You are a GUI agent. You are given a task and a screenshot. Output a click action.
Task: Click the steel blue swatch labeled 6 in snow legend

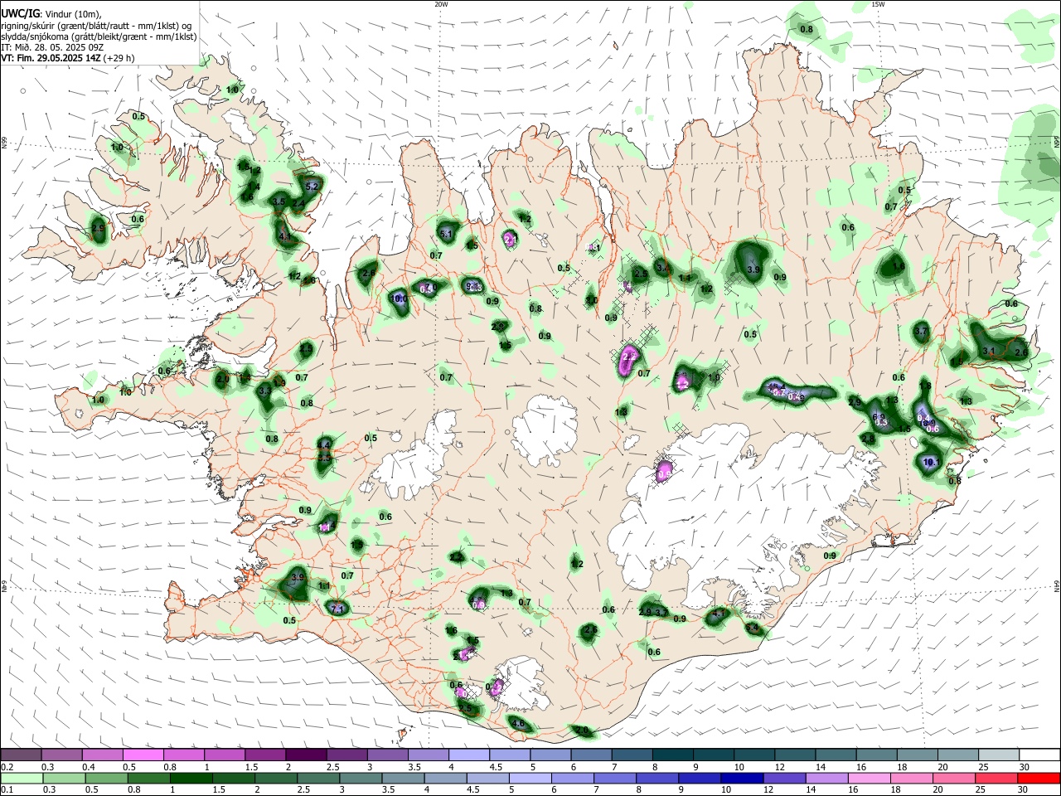(591, 755)
